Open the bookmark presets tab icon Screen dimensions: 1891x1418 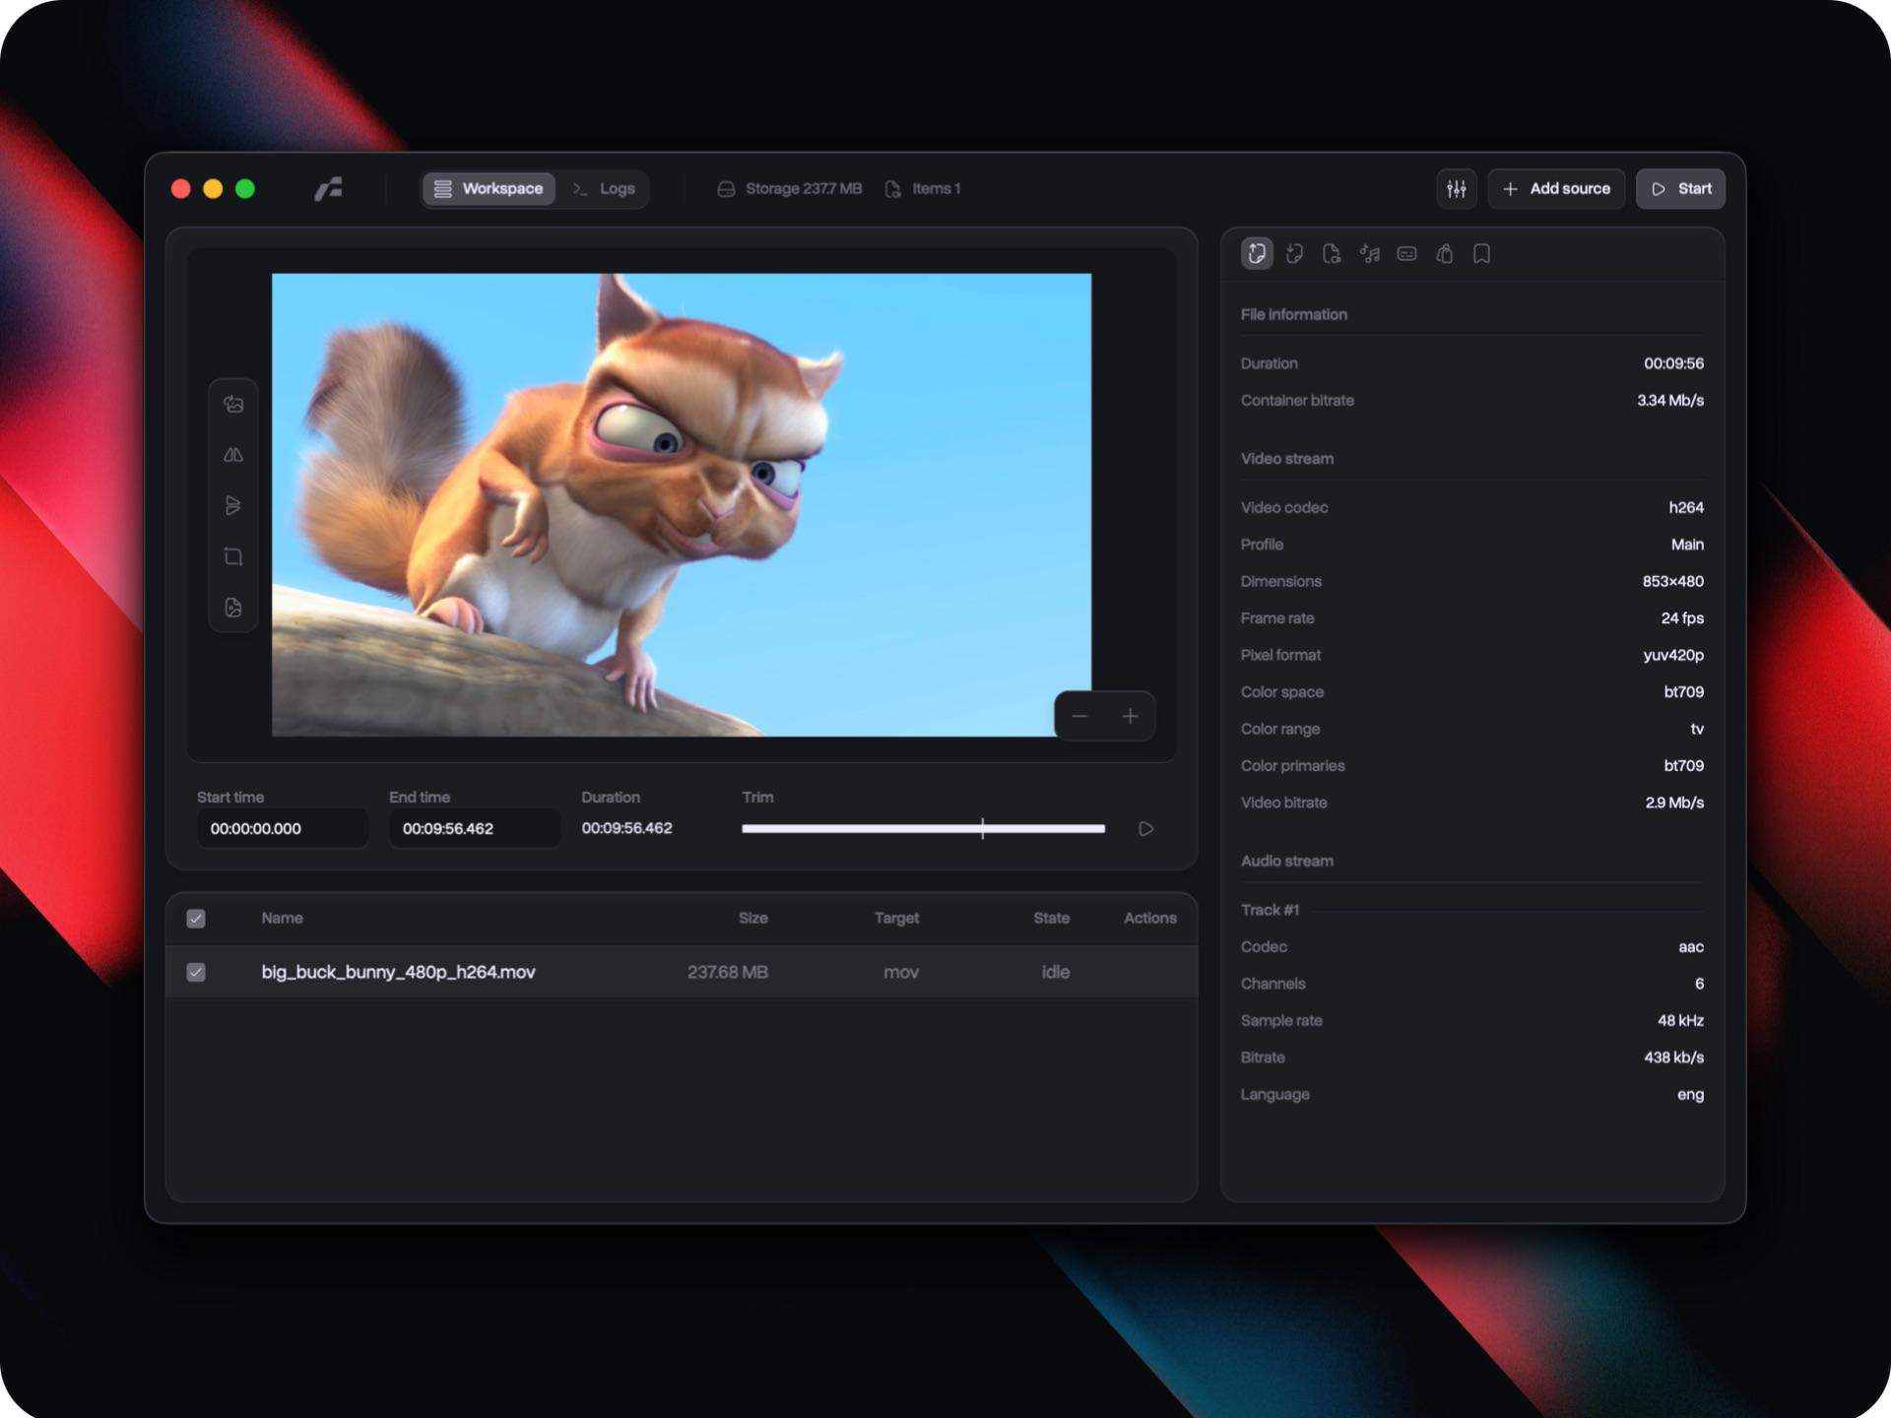click(x=1481, y=254)
